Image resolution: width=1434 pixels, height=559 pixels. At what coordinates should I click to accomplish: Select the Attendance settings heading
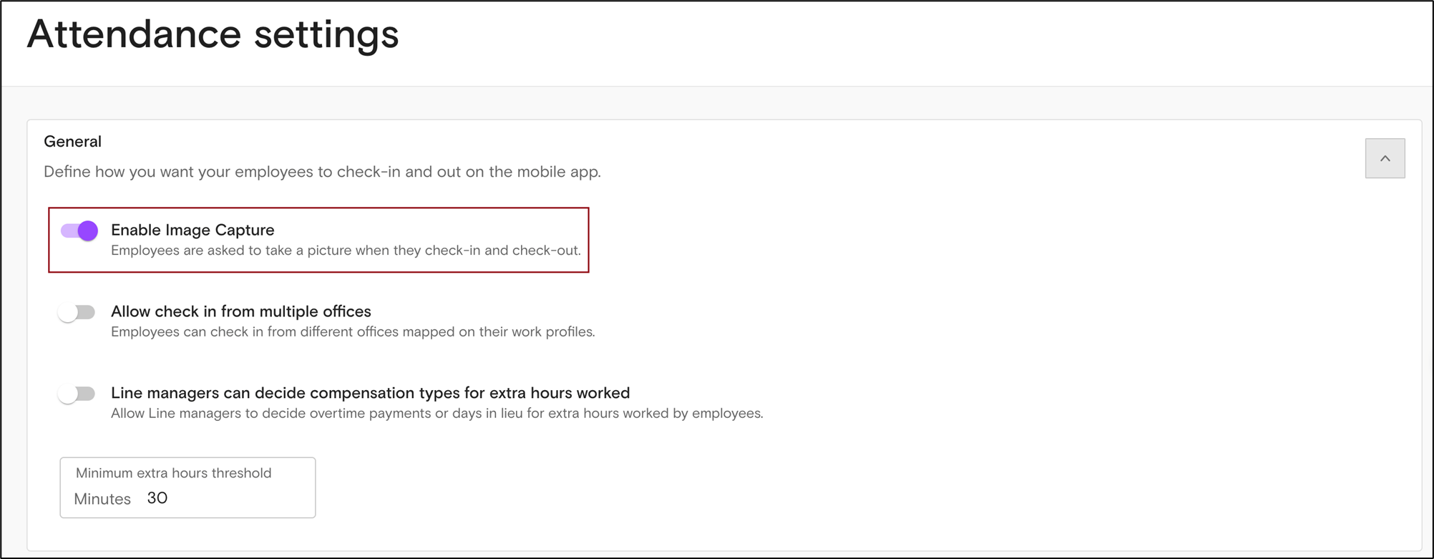pyautogui.click(x=213, y=33)
